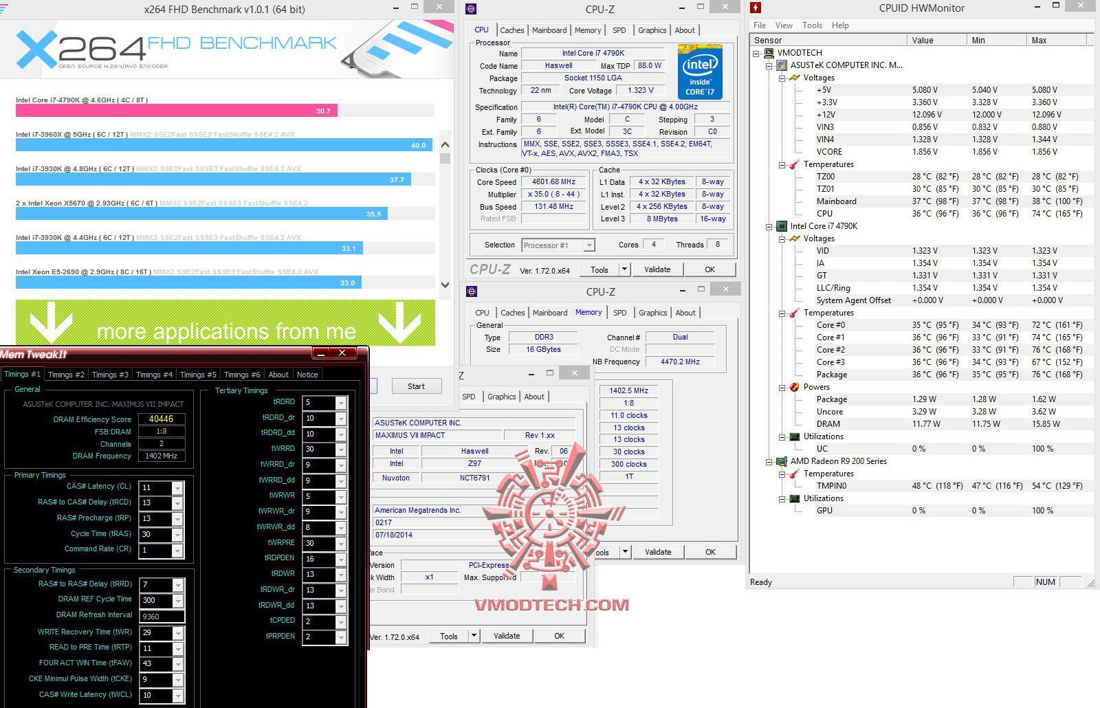
Task: Click the HWMonitor lightning icon in title bar
Action: click(756, 8)
